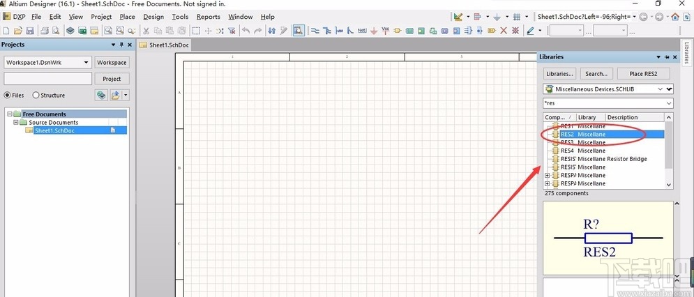
Task: Select the Place Wire tool
Action: pyautogui.click(x=315, y=31)
